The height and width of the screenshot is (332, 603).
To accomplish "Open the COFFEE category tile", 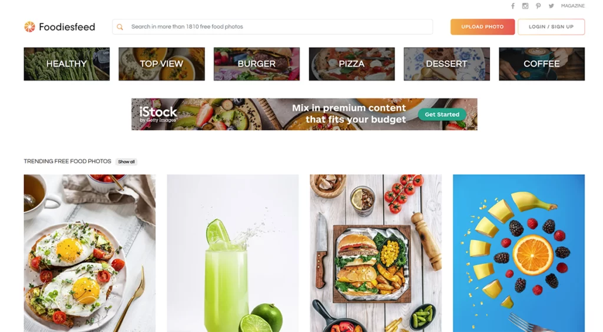I will (x=542, y=64).
